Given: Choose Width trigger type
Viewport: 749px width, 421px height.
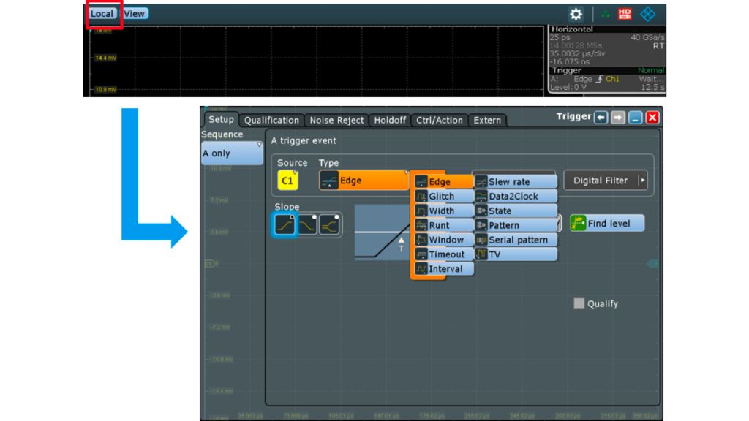Looking at the screenshot, I should [x=443, y=210].
